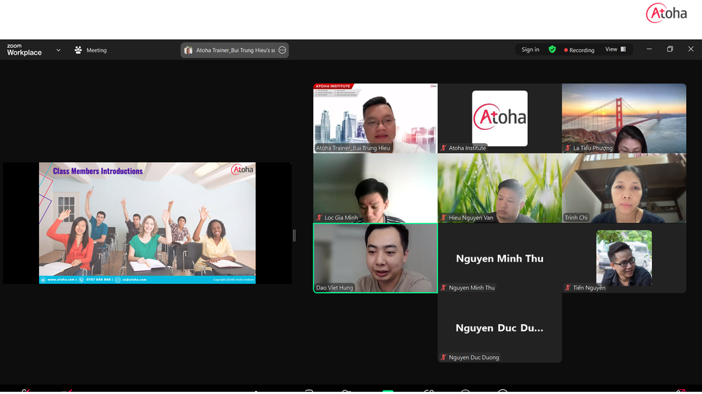Click muted mic icon beside La Tieu Phuong
The width and height of the screenshot is (702, 394).
(568, 148)
